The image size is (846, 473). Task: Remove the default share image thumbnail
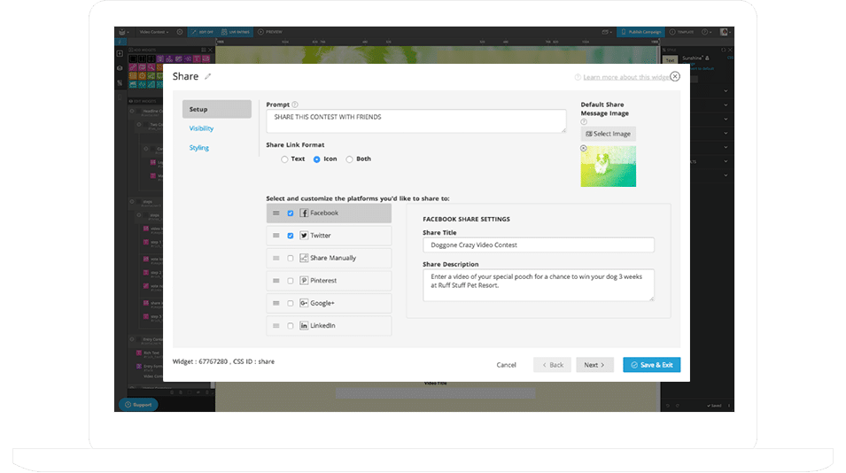[x=584, y=149]
